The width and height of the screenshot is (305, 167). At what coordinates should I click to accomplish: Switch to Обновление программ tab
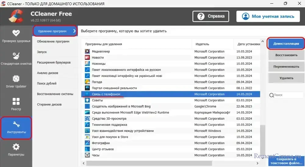pos(53,41)
